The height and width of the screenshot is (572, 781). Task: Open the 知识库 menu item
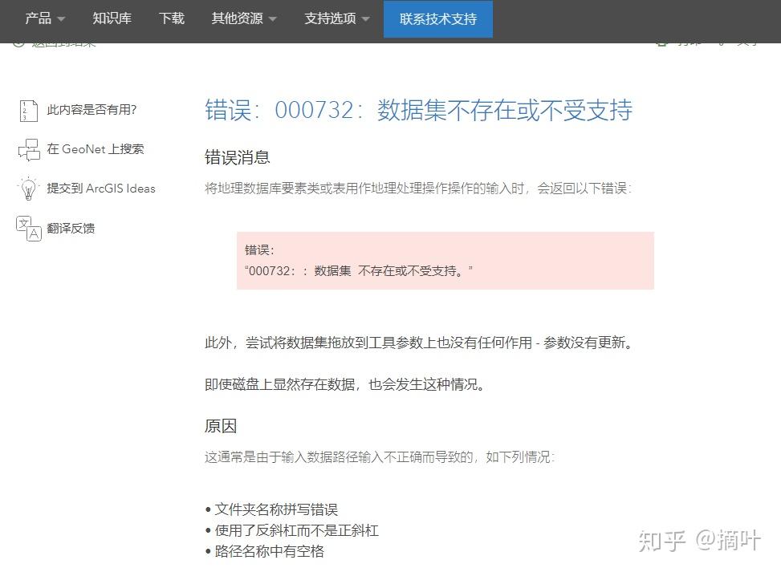pyautogui.click(x=112, y=19)
